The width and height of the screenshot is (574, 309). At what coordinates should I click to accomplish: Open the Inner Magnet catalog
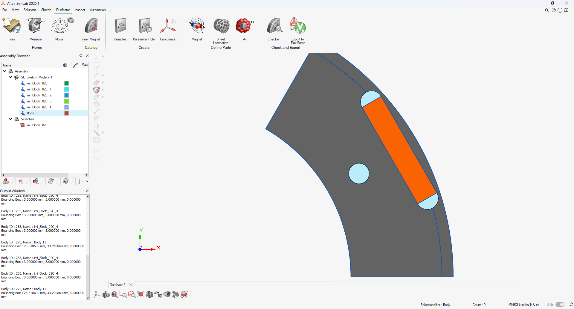(x=91, y=29)
